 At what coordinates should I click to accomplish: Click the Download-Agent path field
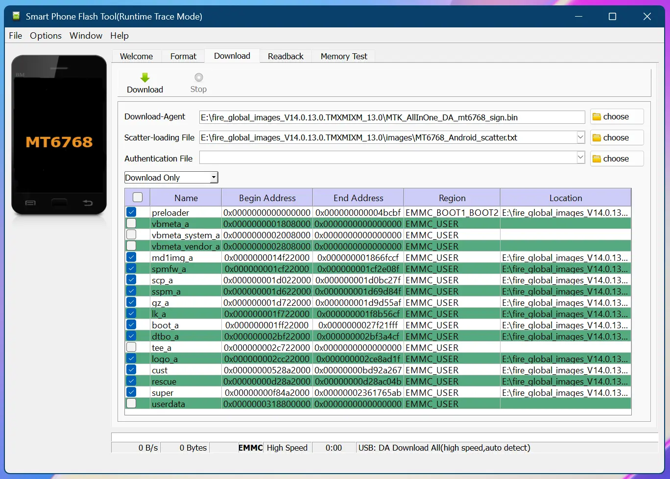pos(392,117)
